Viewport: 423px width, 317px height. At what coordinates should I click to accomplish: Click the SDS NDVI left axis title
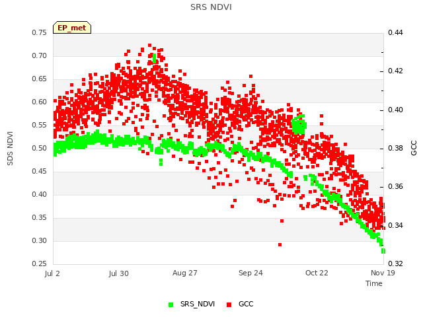tap(10, 148)
